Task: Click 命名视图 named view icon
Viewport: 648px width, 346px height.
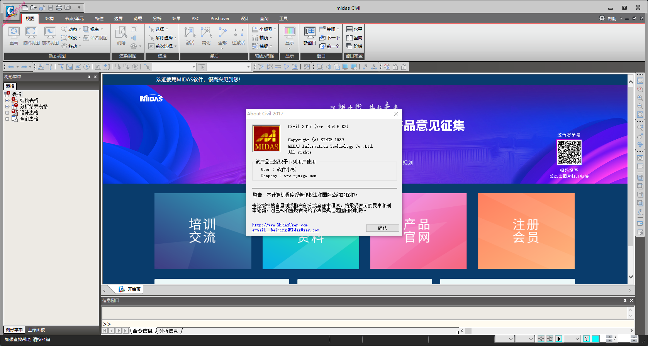Action: click(x=95, y=38)
